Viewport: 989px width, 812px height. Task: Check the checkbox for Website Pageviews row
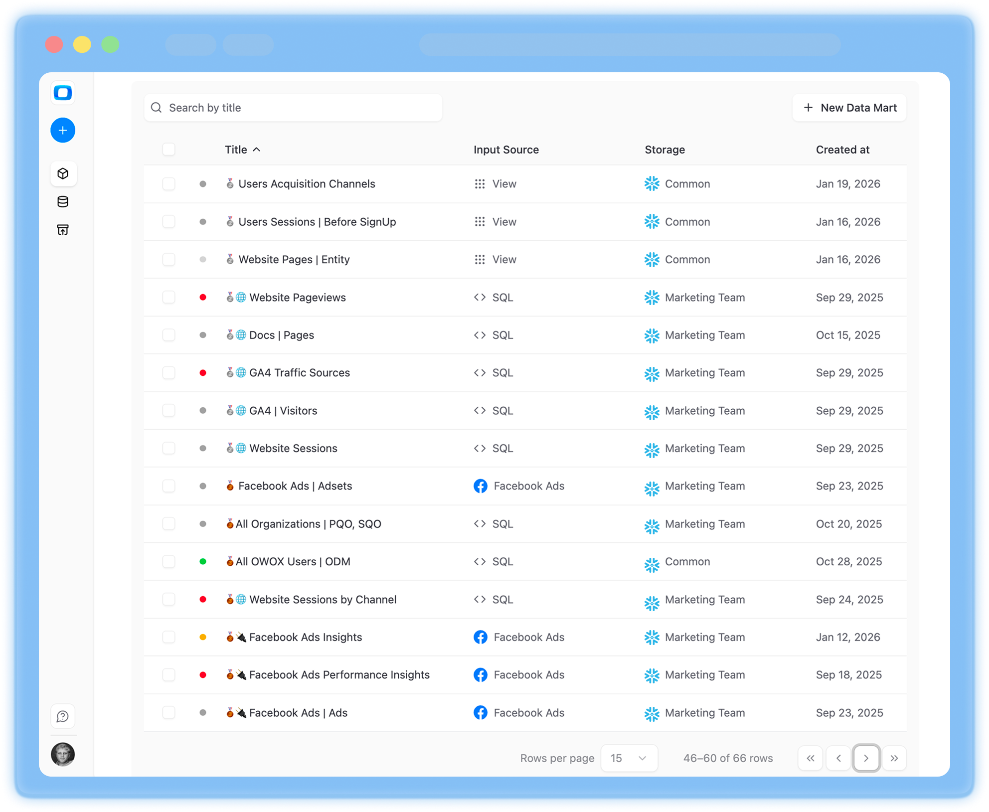pyautogui.click(x=168, y=297)
